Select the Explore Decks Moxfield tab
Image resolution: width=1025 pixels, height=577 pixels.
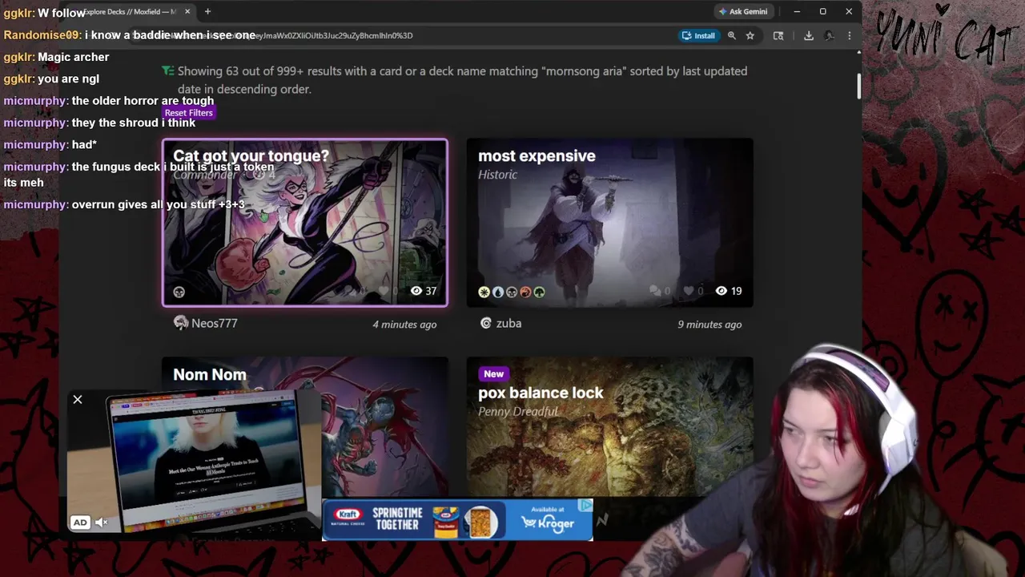coord(131,11)
